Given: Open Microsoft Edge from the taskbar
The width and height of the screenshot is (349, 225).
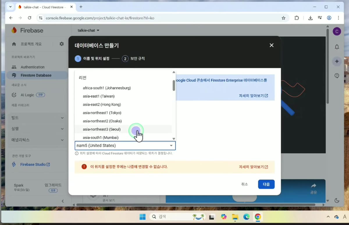Looking at the screenshot, I should click(x=246, y=217).
